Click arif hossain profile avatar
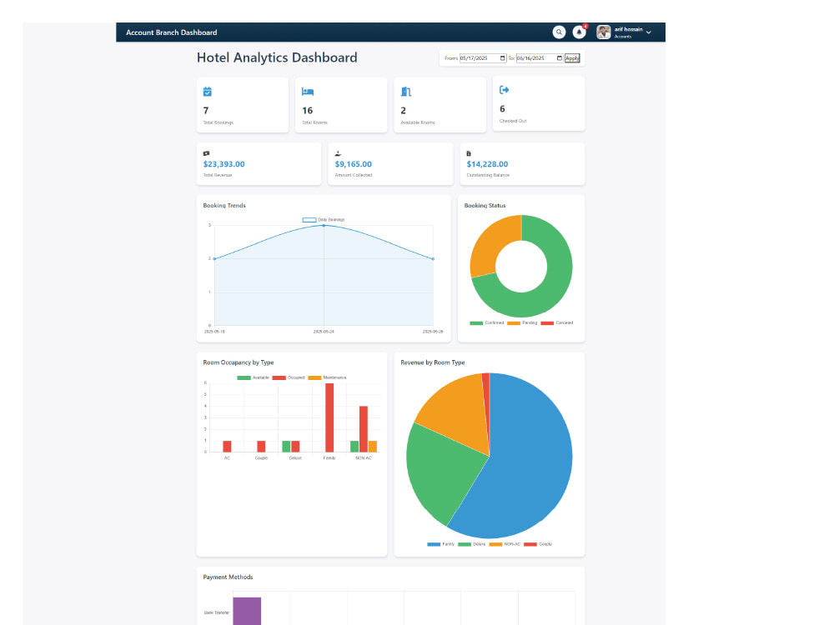The height and width of the screenshot is (625, 834). point(603,32)
